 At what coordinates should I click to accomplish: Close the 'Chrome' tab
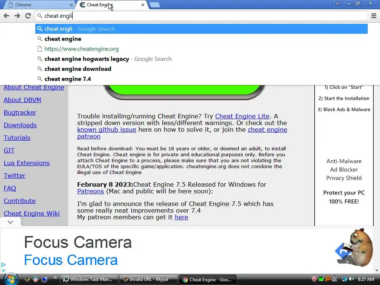[x=71, y=4]
